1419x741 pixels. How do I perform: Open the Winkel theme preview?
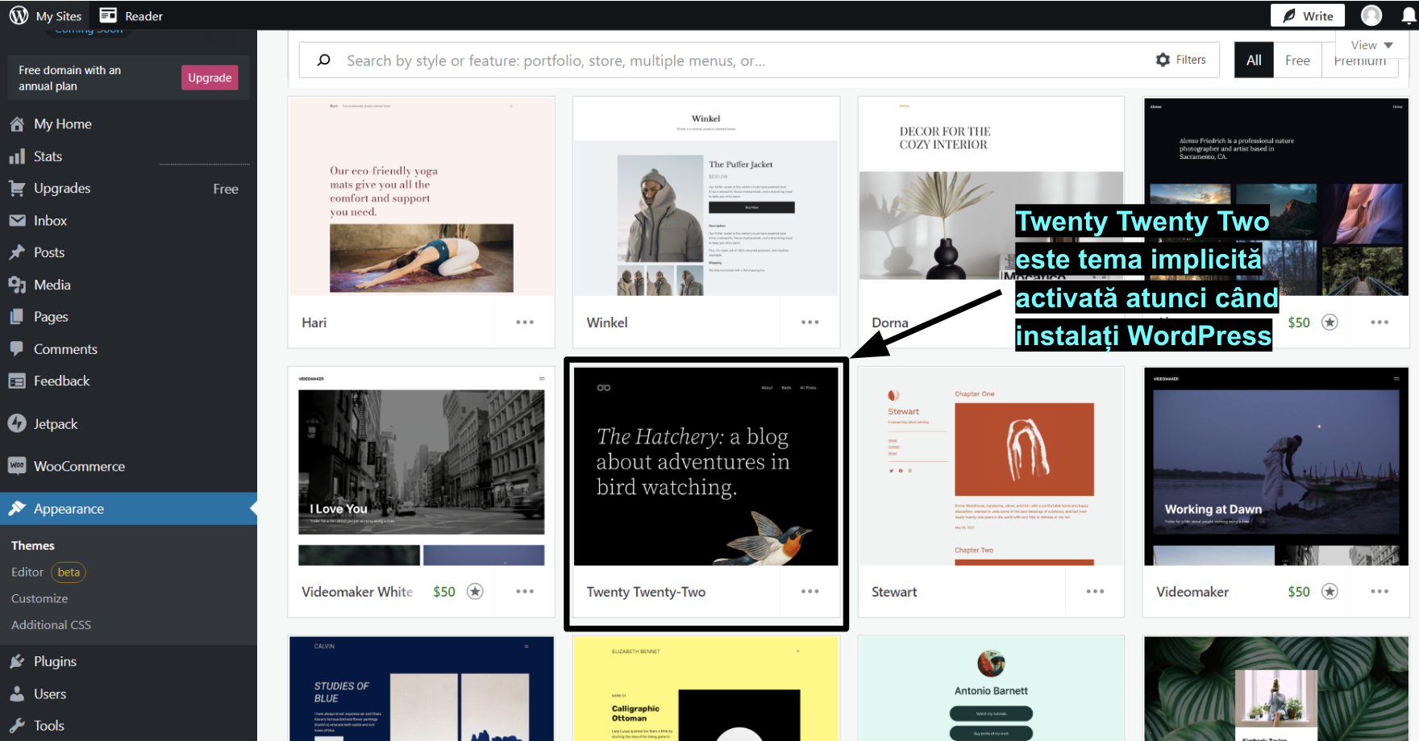(706, 197)
